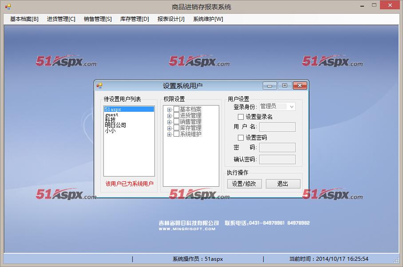The width and height of the screenshot is (403, 267).
Task: Click the window resize grip in status bar
Action: pos(396,260)
